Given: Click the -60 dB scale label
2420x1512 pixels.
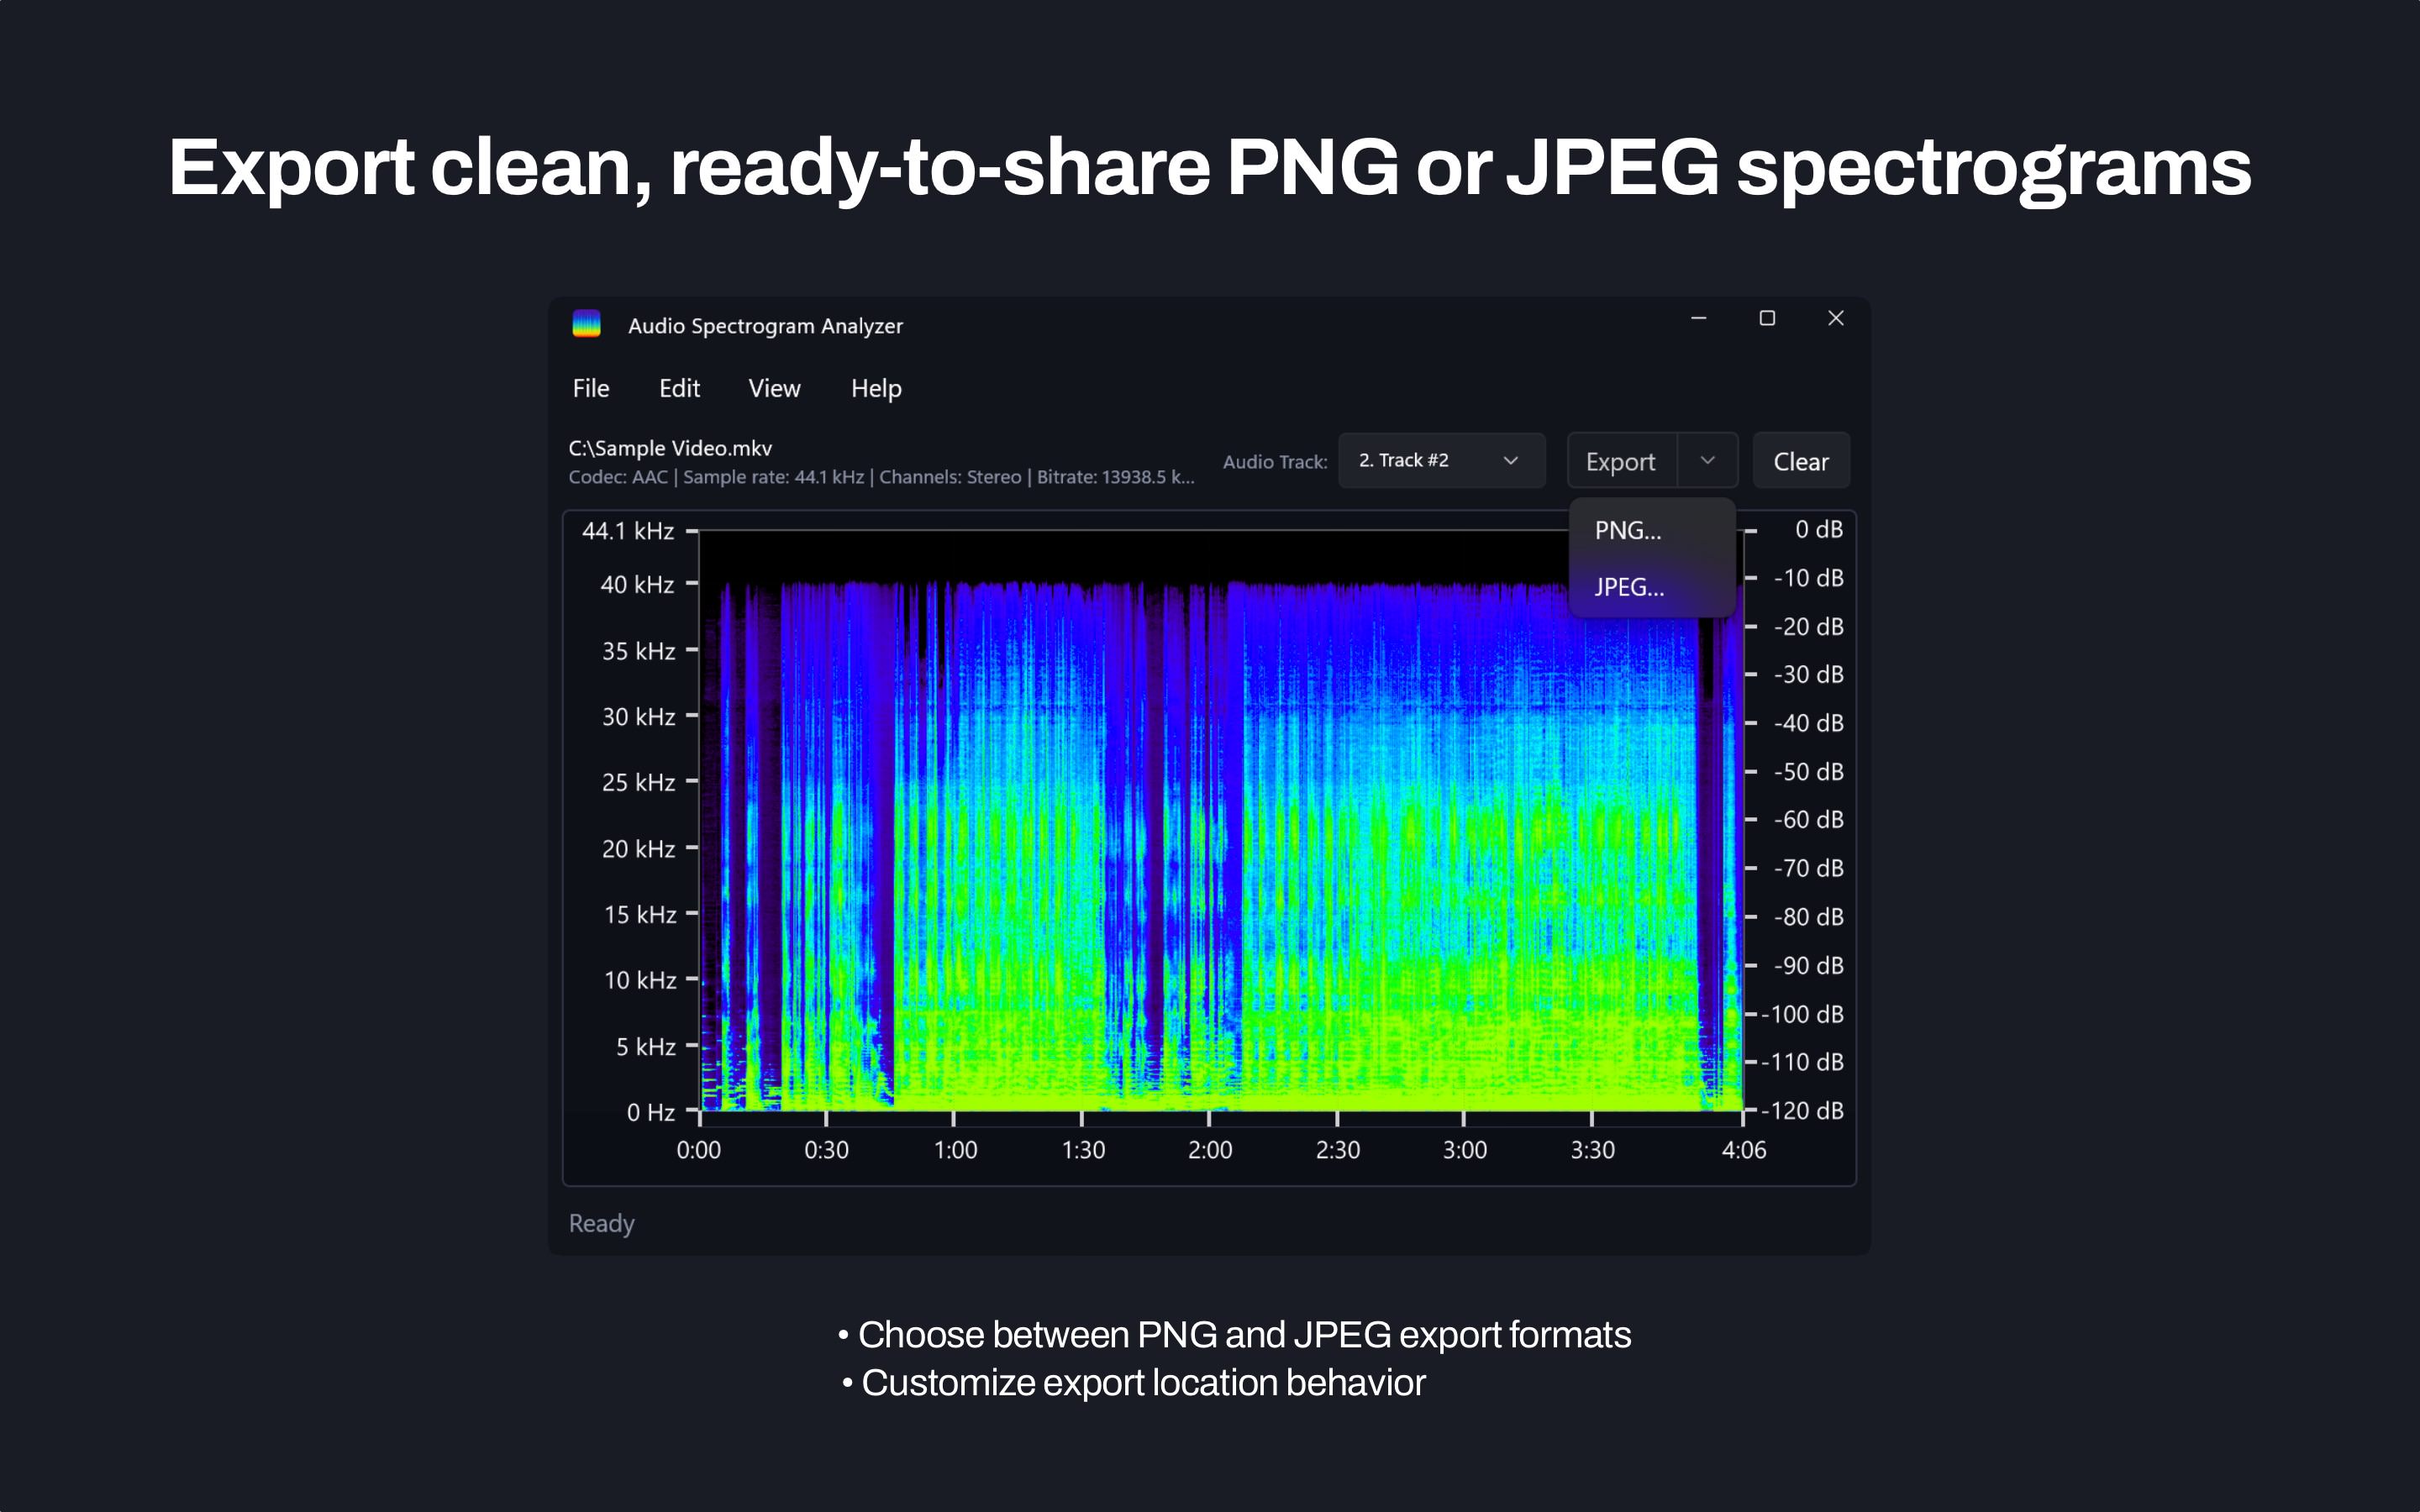Looking at the screenshot, I should pyautogui.click(x=1808, y=820).
